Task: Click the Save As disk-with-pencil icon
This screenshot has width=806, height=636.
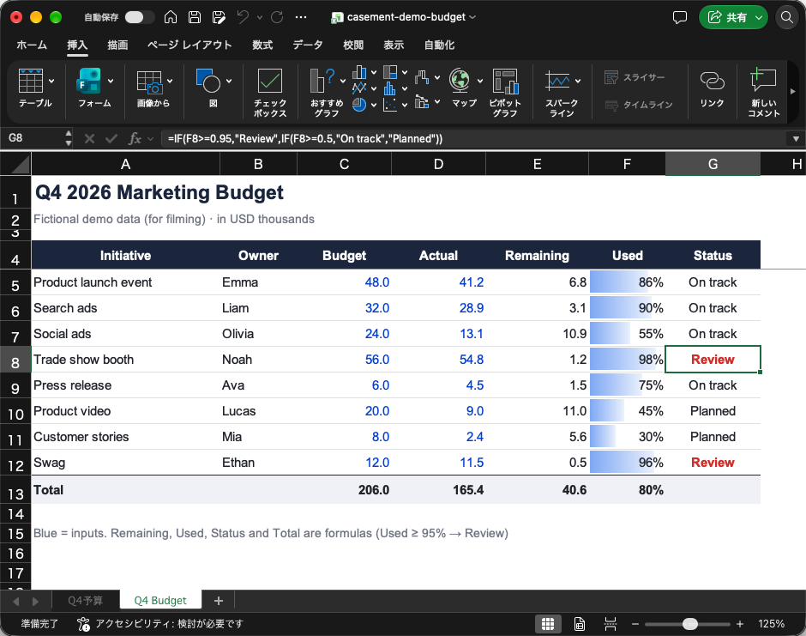Action: click(x=219, y=17)
